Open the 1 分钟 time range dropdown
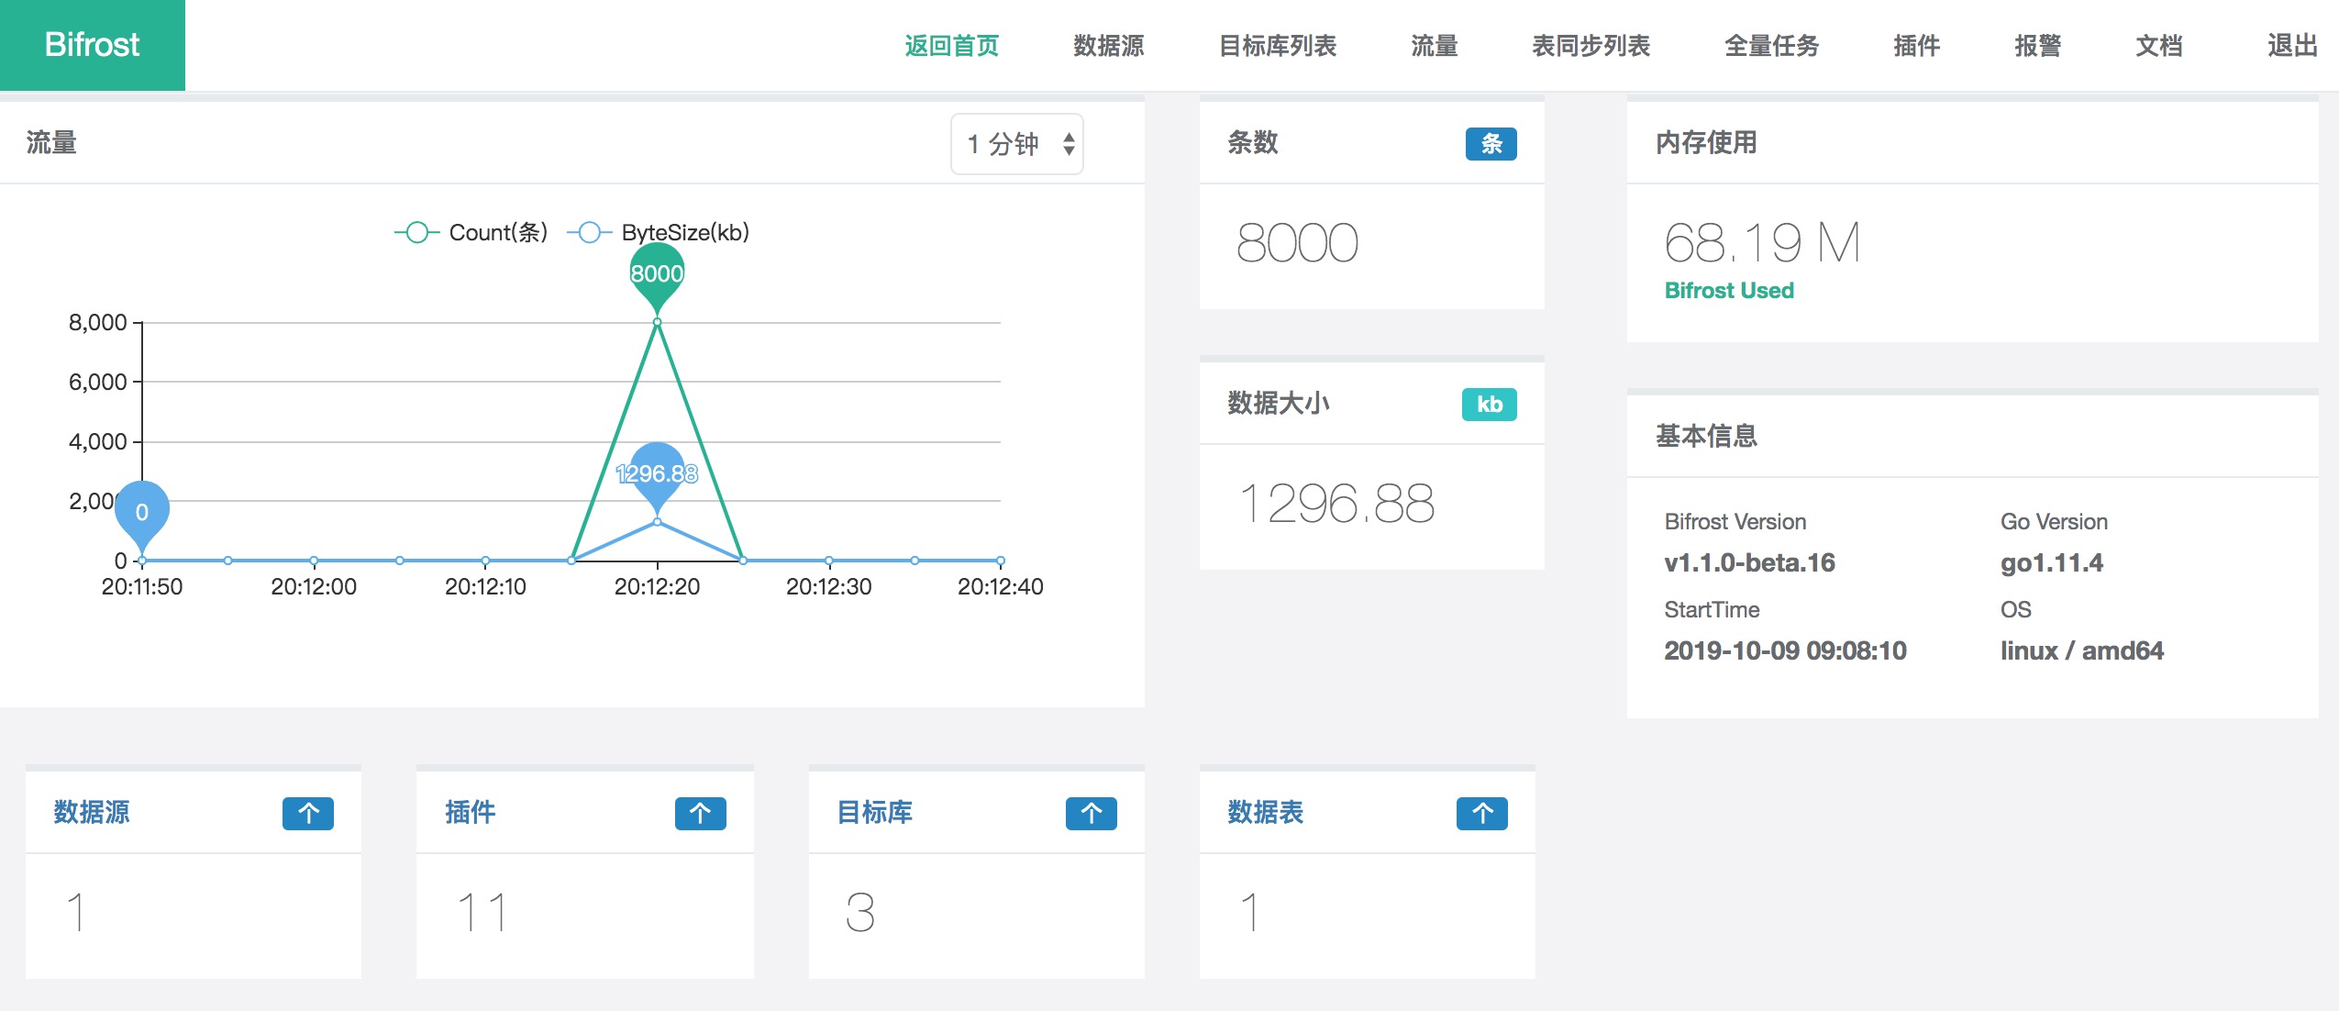Image resolution: width=2339 pixels, height=1011 pixels. [x=1017, y=144]
